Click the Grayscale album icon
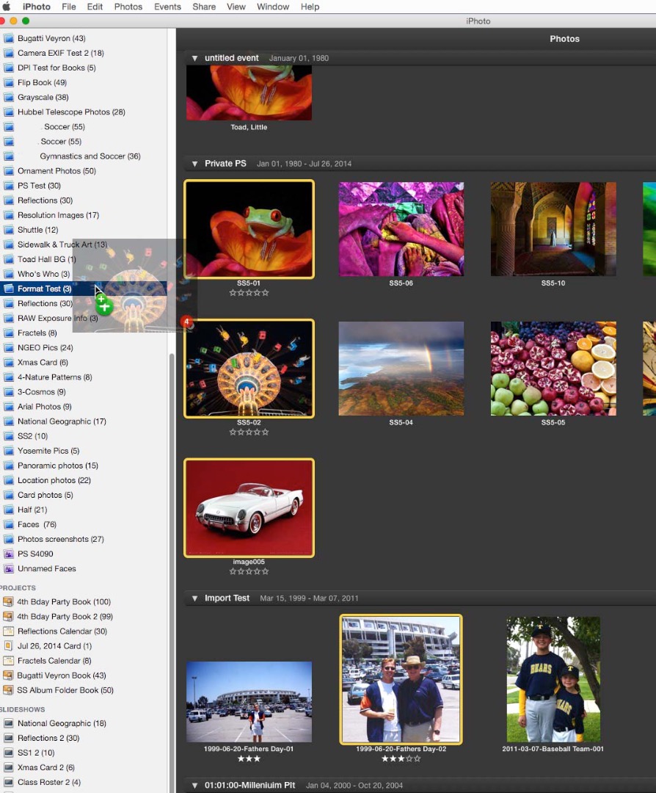This screenshot has height=793, width=656. [x=9, y=97]
